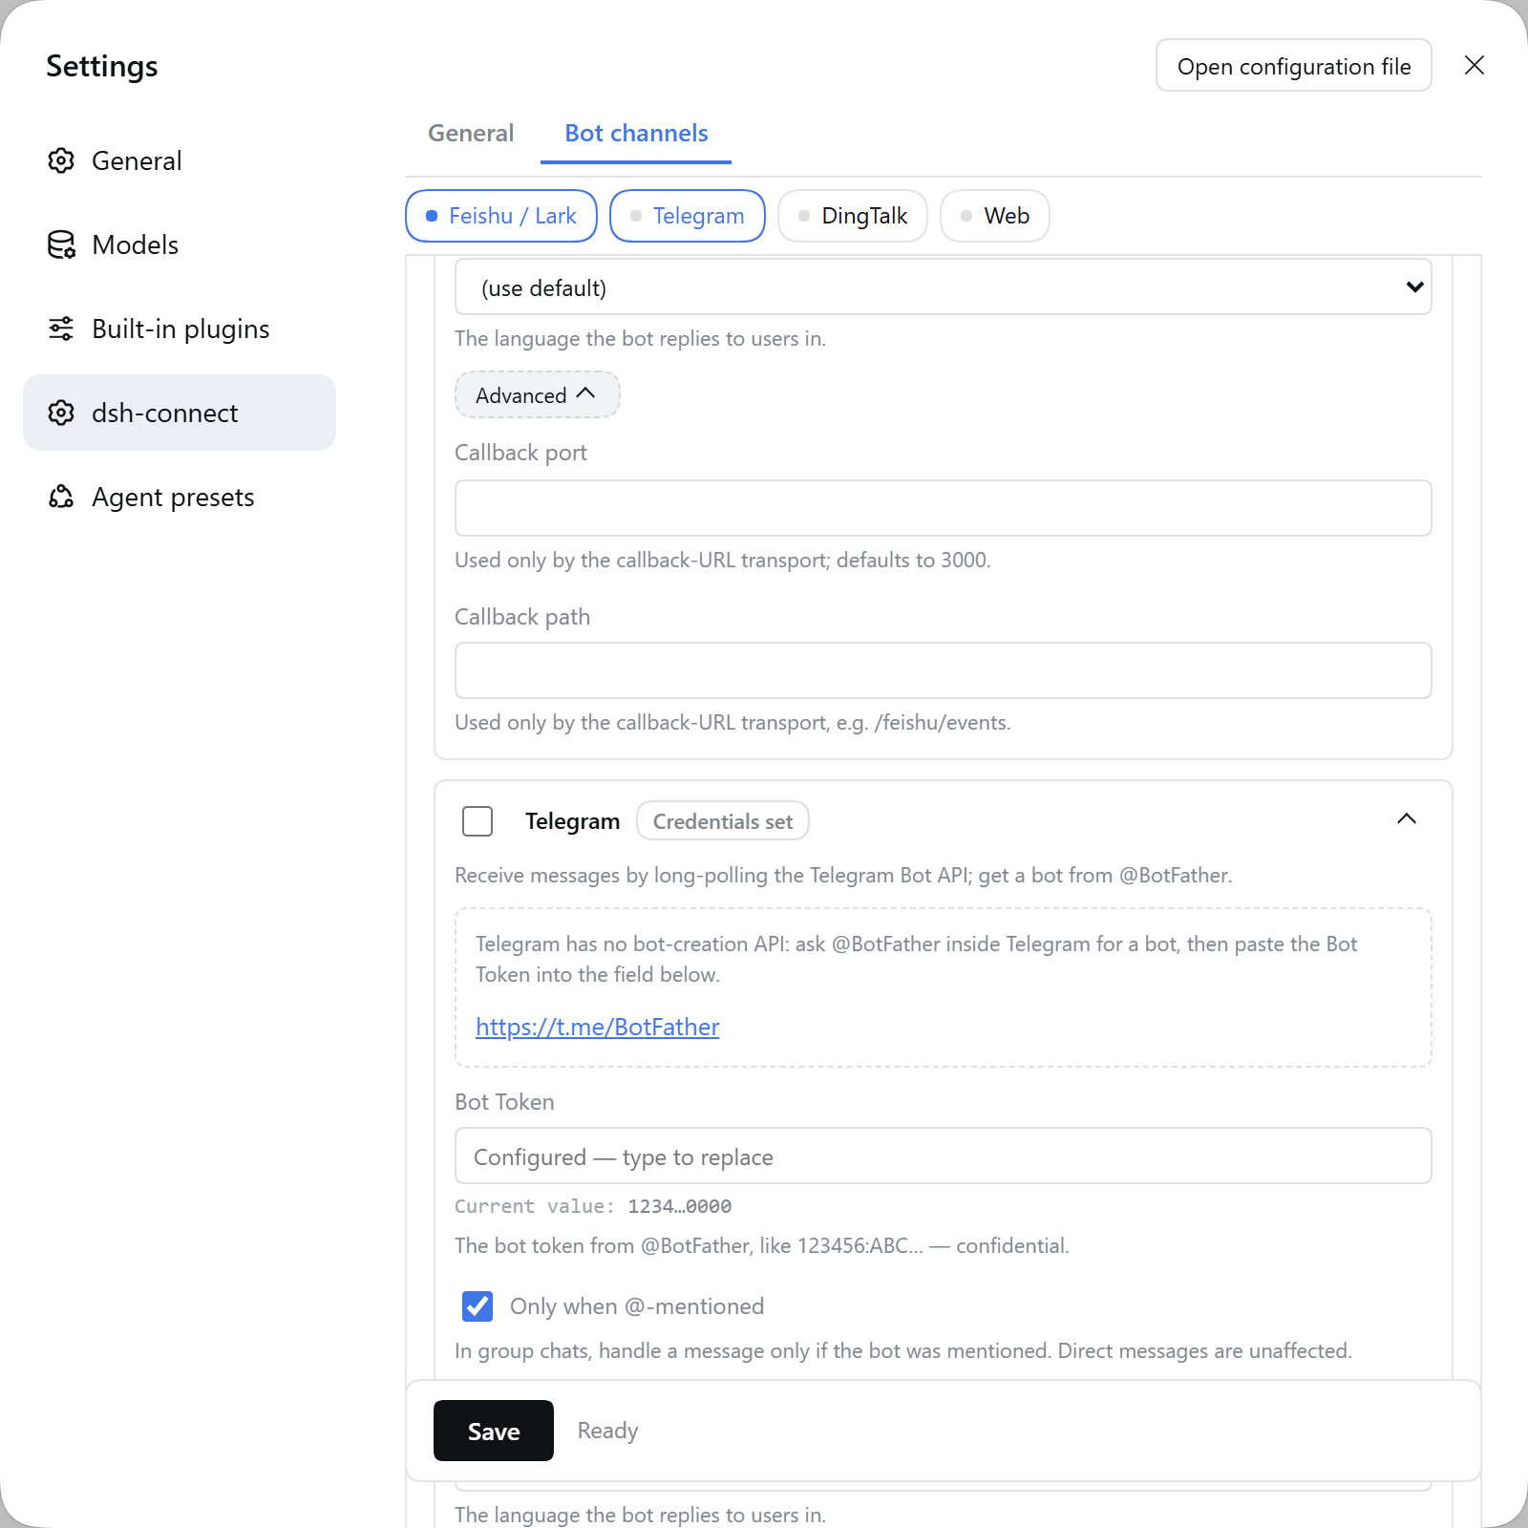Viewport: 1528px width, 1528px height.
Task: Collapse the Telegram section chevron
Action: [1407, 819]
